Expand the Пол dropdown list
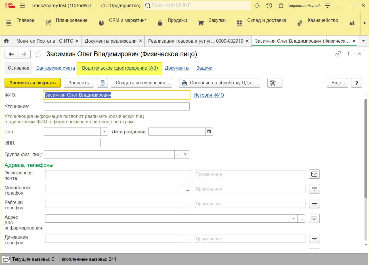 [x=104, y=132]
